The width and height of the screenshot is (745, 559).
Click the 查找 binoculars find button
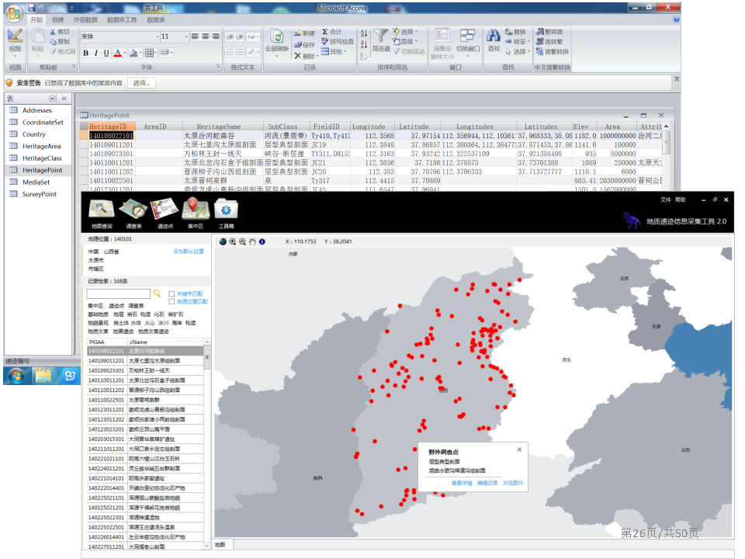click(494, 41)
